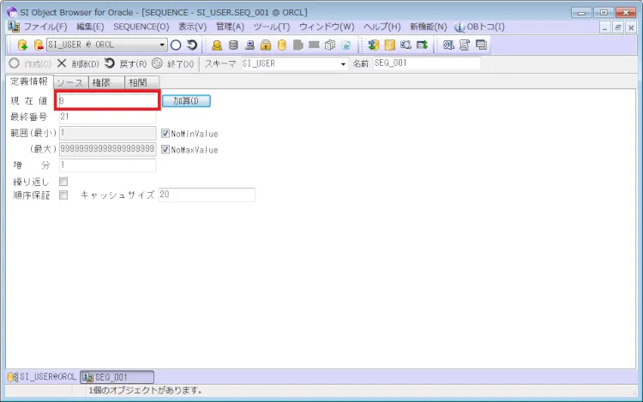643x402 pixels.
Task: Click the commit circle icon in main toolbar
Action: [176, 45]
